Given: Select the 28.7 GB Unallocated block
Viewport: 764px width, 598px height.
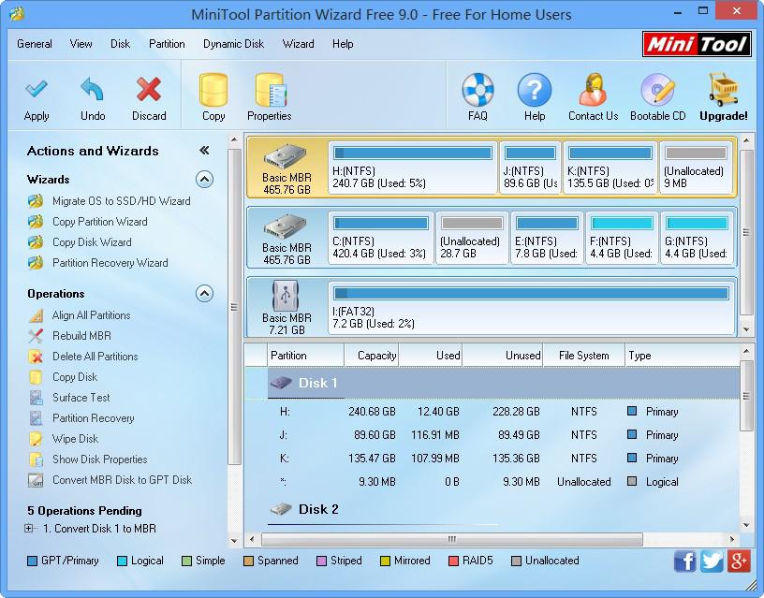Looking at the screenshot, I should pyautogui.click(x=472, y=238).
